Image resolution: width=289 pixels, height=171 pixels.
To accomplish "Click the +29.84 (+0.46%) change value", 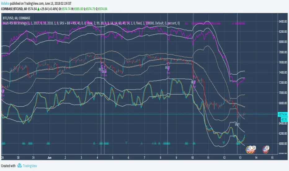I will click(x=49, y=9).
